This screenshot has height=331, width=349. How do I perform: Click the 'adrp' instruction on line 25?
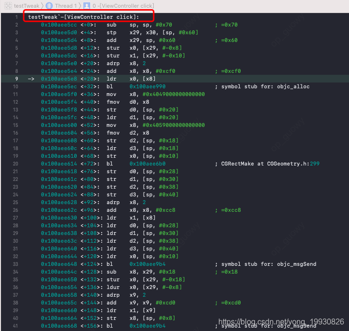point(113,203)
